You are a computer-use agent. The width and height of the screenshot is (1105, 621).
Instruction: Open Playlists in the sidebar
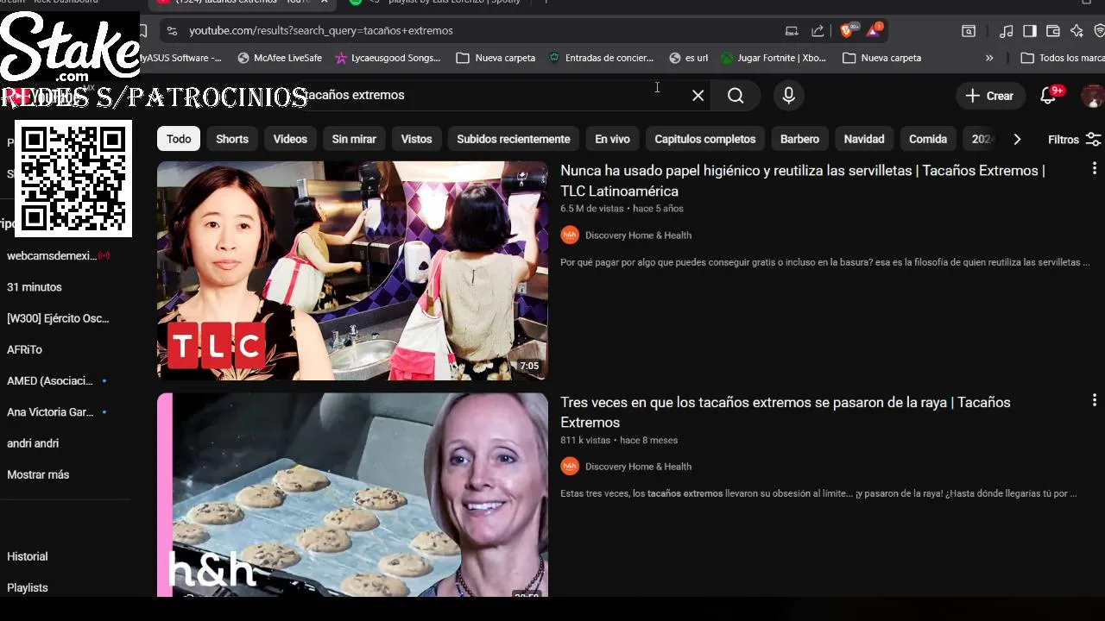coord(28,587)
